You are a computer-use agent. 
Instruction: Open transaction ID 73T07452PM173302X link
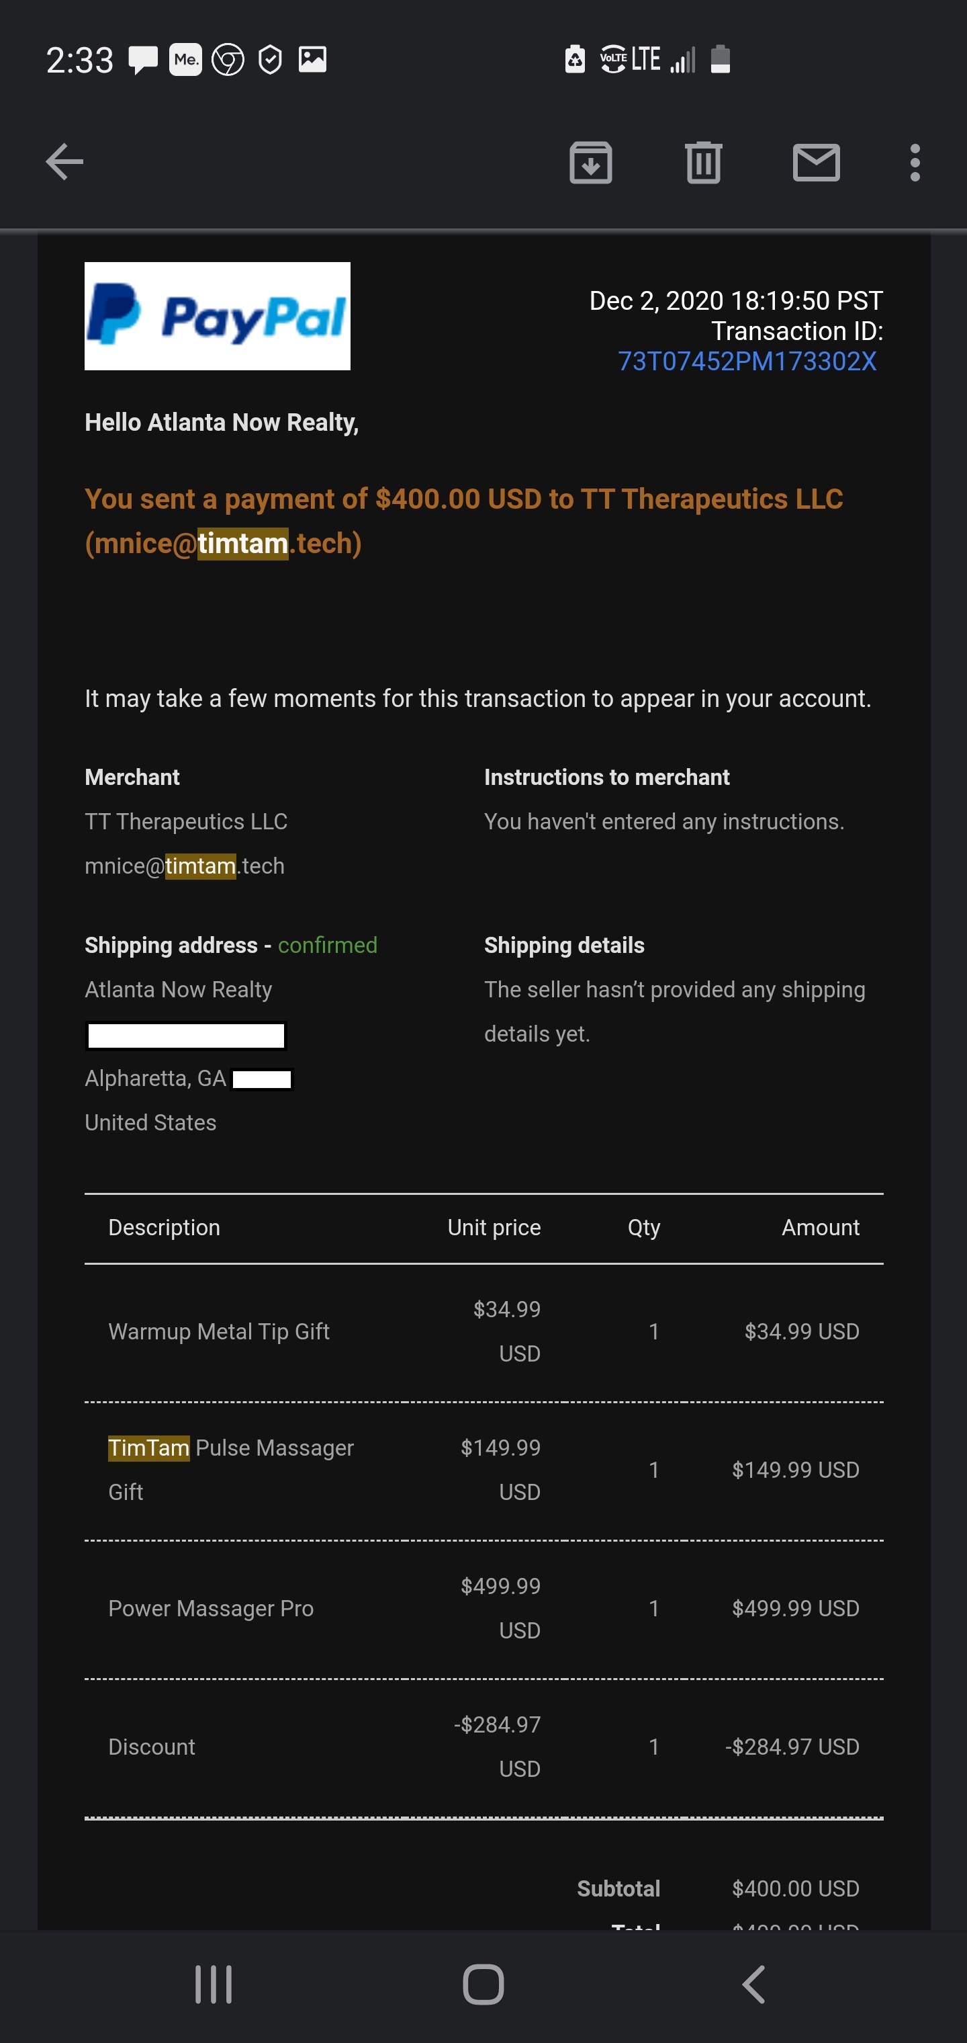pos(747,362)
